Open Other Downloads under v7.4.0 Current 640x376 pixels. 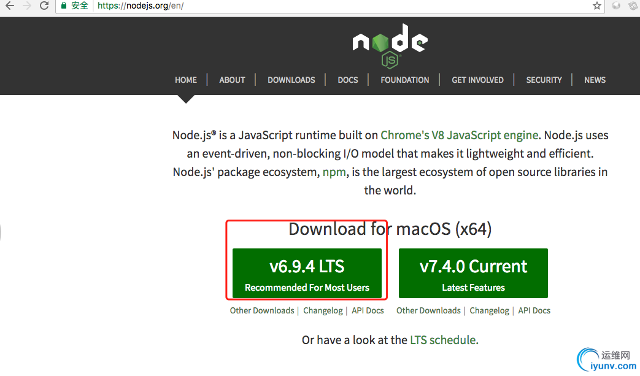(428, 311)
